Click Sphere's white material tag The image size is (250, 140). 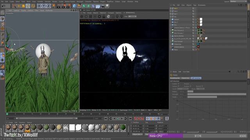point(201,19)
